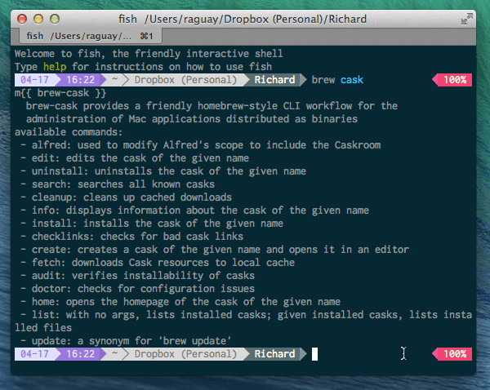490x390 pixels.
Task: Click the 'install: installs the cask' line
Action: 152,224
